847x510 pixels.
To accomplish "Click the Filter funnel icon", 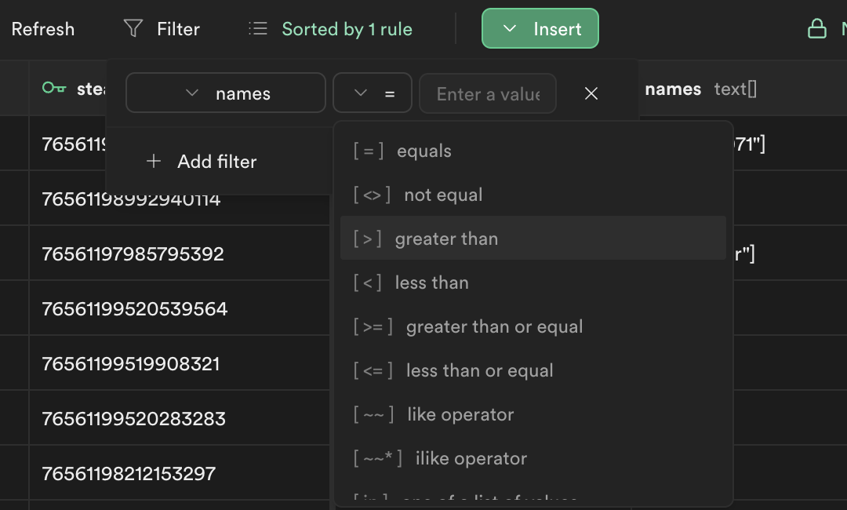I will tap(133, 29).
